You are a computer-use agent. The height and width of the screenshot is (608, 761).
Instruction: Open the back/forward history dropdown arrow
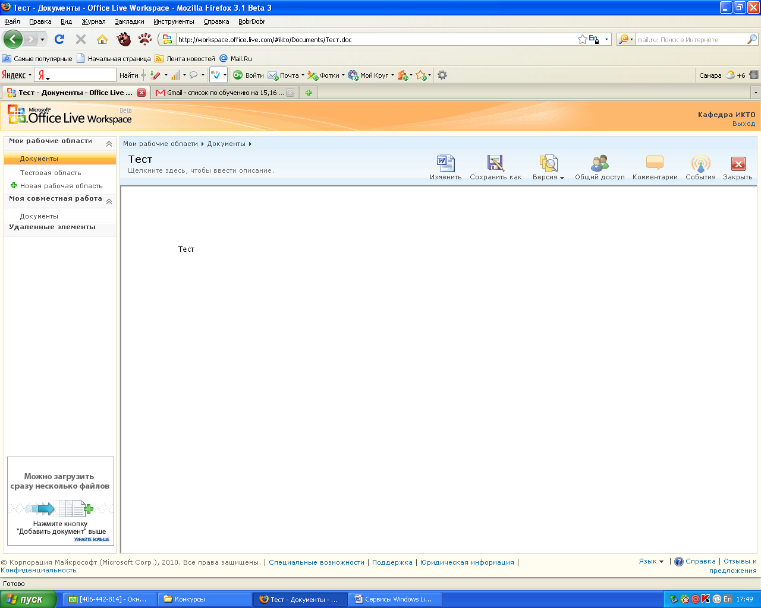[x=42, y=40]
